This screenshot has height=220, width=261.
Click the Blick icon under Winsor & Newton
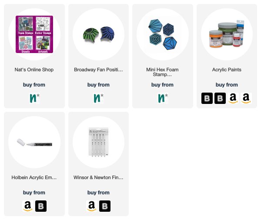[105, 206]
